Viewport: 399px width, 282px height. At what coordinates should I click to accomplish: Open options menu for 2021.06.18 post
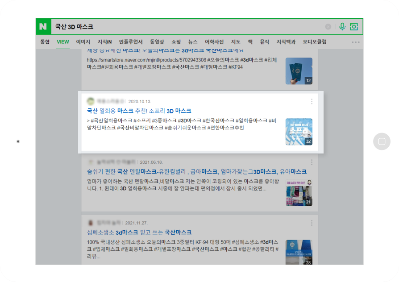coord(312,162)
